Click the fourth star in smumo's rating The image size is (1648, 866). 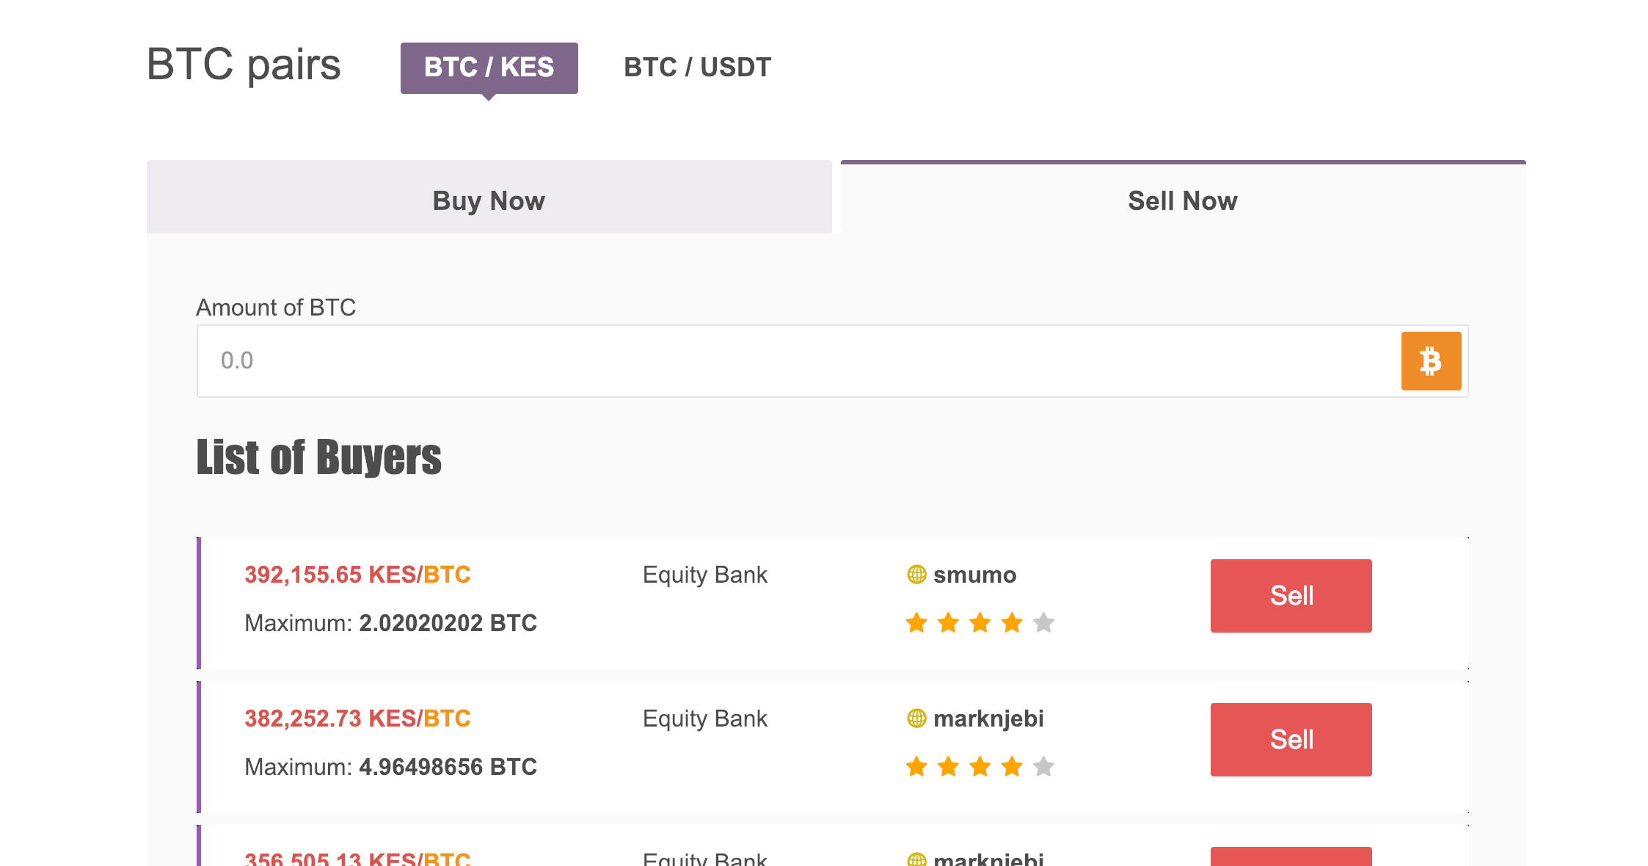[x=1010, y=622]
